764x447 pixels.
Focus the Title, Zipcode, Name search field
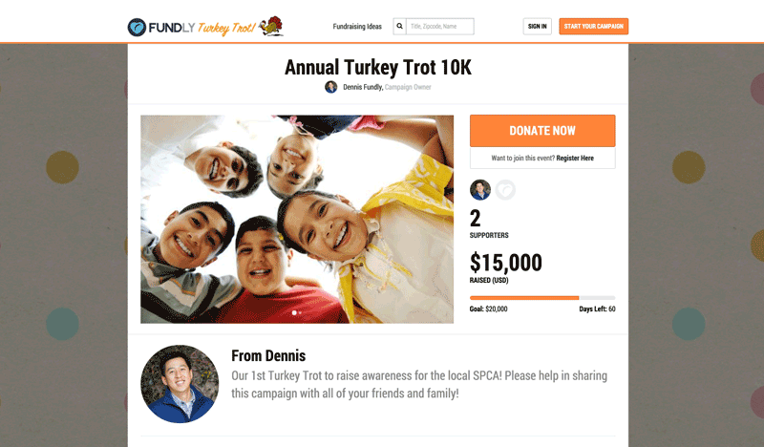click(x=440, y=27)
